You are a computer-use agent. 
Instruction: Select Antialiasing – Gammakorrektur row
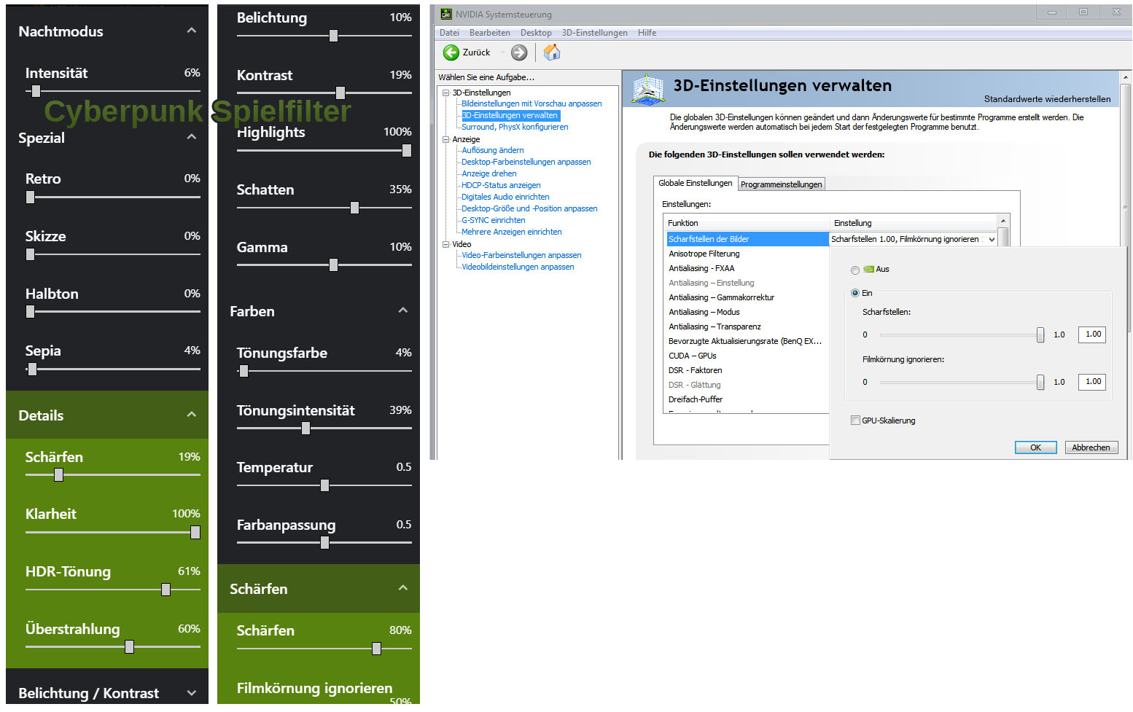(x=747, y=297)
